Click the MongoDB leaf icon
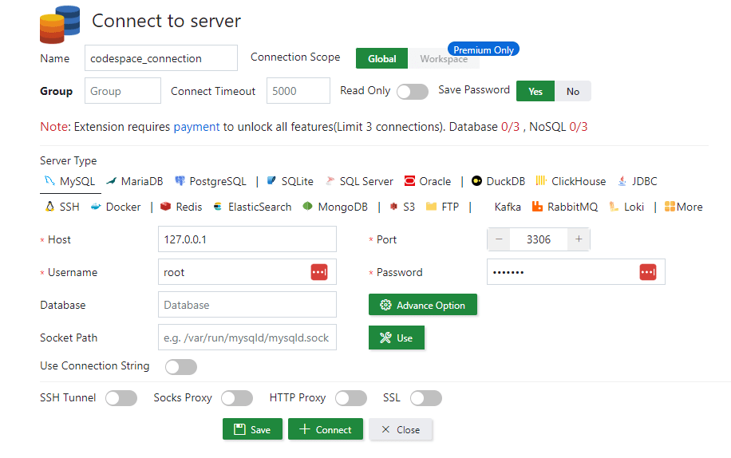731x458 pixels. (x=307, y=206)
